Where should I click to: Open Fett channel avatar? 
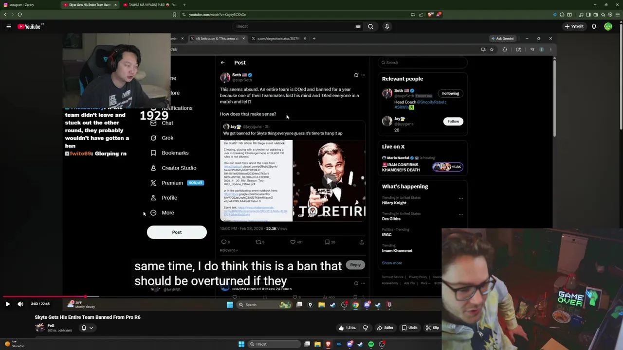(x=40, y=328)
